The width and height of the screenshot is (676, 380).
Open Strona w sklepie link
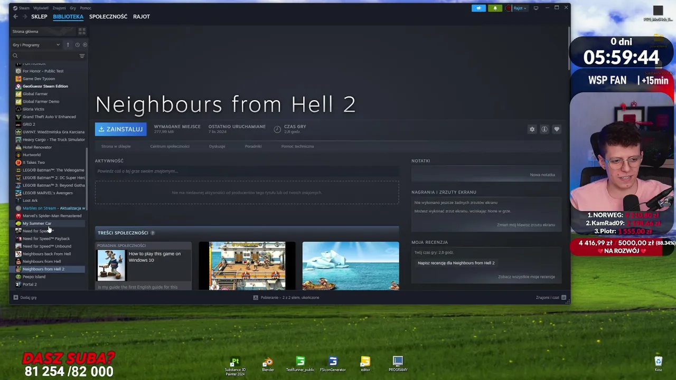pos(116,146)
